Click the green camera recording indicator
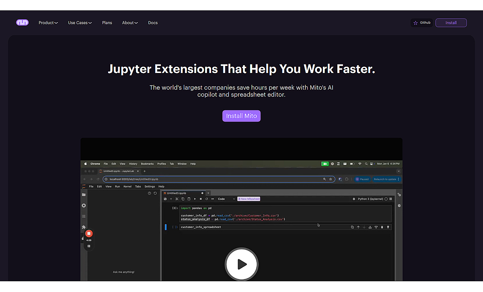 [325, 164]
